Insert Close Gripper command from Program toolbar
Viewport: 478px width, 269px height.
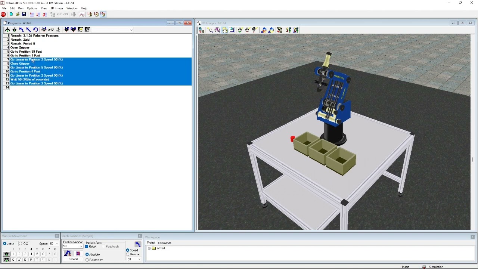15,30
